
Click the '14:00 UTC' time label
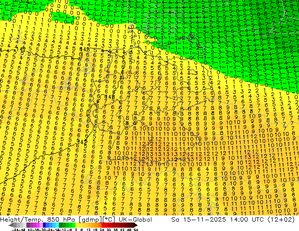247,220
